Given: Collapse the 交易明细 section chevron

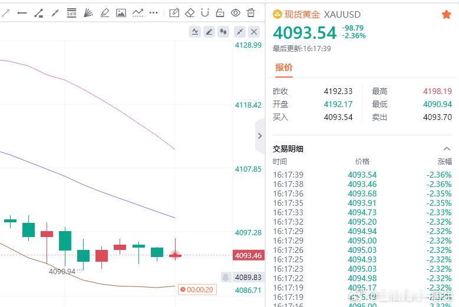Looking at the screenshot, I should pos(447,149).
